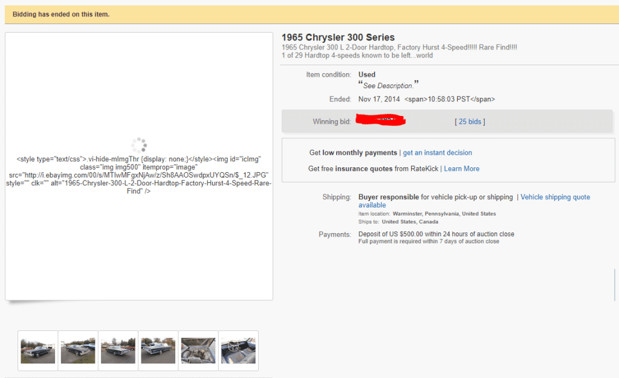Click the 'Buyer responsible' shipping text
Image resolution: width=619 pixels, height=378 pixels.
[x=389, y=197]
